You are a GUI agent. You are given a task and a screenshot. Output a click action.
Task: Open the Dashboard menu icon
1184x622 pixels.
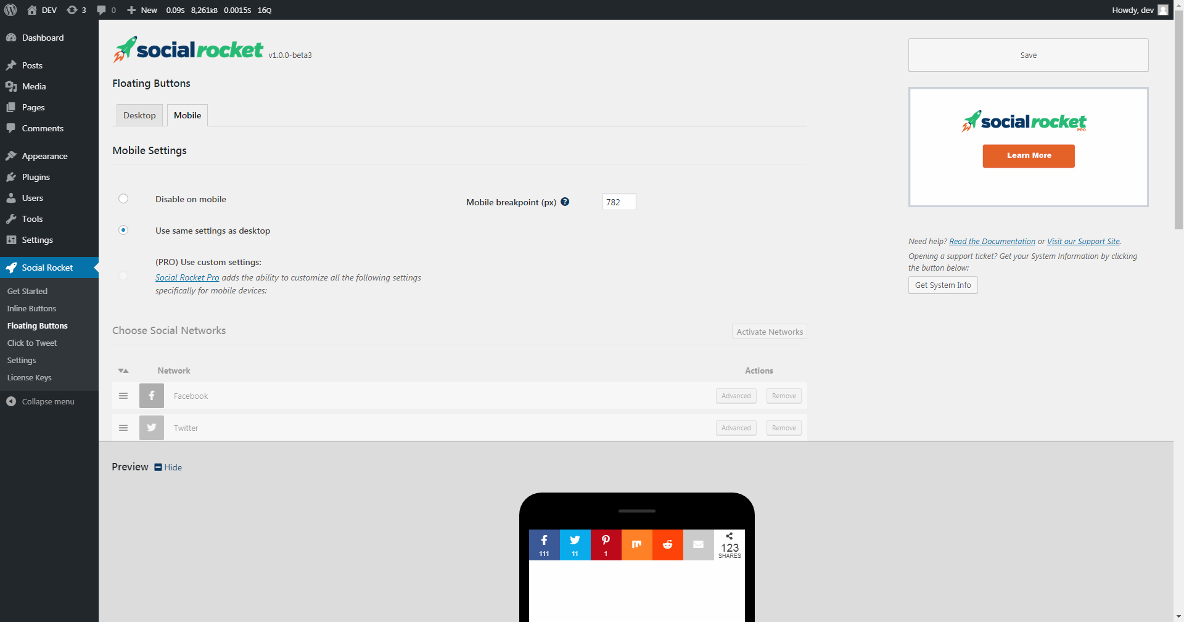11,38
